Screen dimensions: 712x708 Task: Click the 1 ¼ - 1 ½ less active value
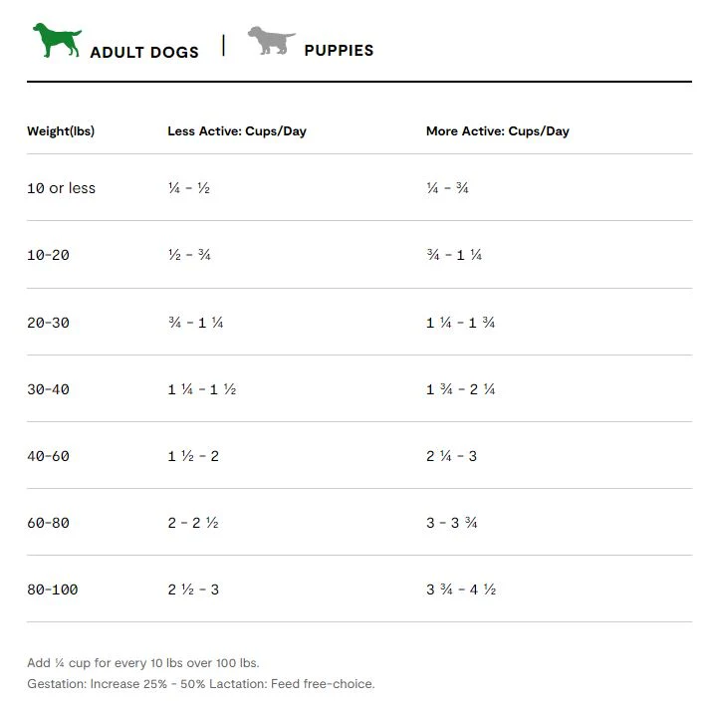tap(202, 389)
